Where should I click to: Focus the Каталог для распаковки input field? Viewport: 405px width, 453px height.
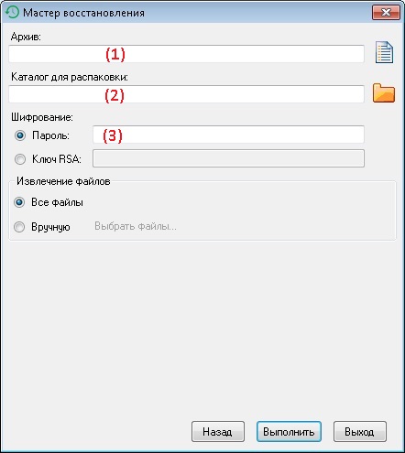click(x=186, y=94)
